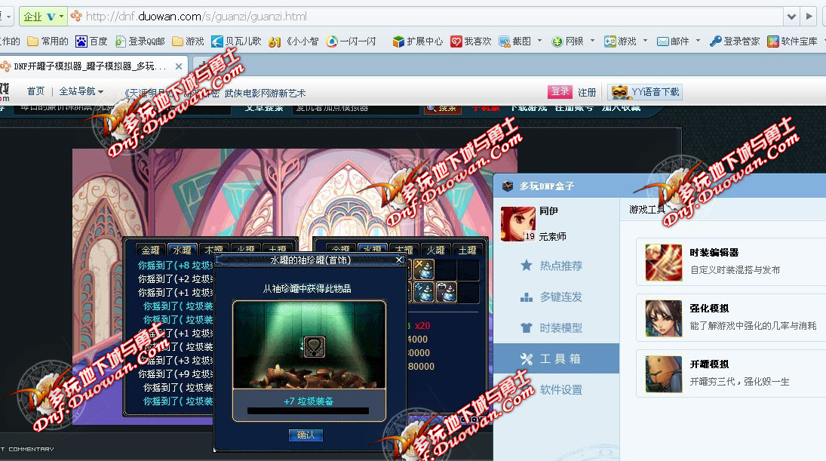Viewport: 826px width, 461px height.
Task: Open the 贝瓦儿歌 bookmark
Action: pos(236,41)
